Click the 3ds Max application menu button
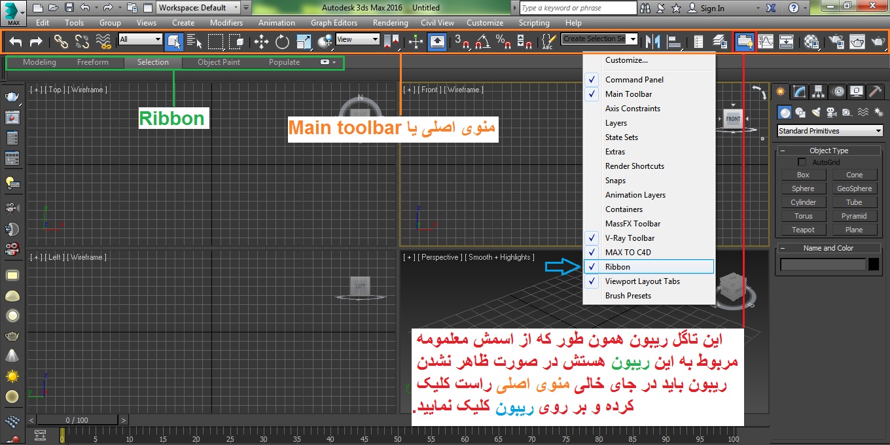Viewport: 890px width, 445px height. pyautogui.click(x=13, y=13)
